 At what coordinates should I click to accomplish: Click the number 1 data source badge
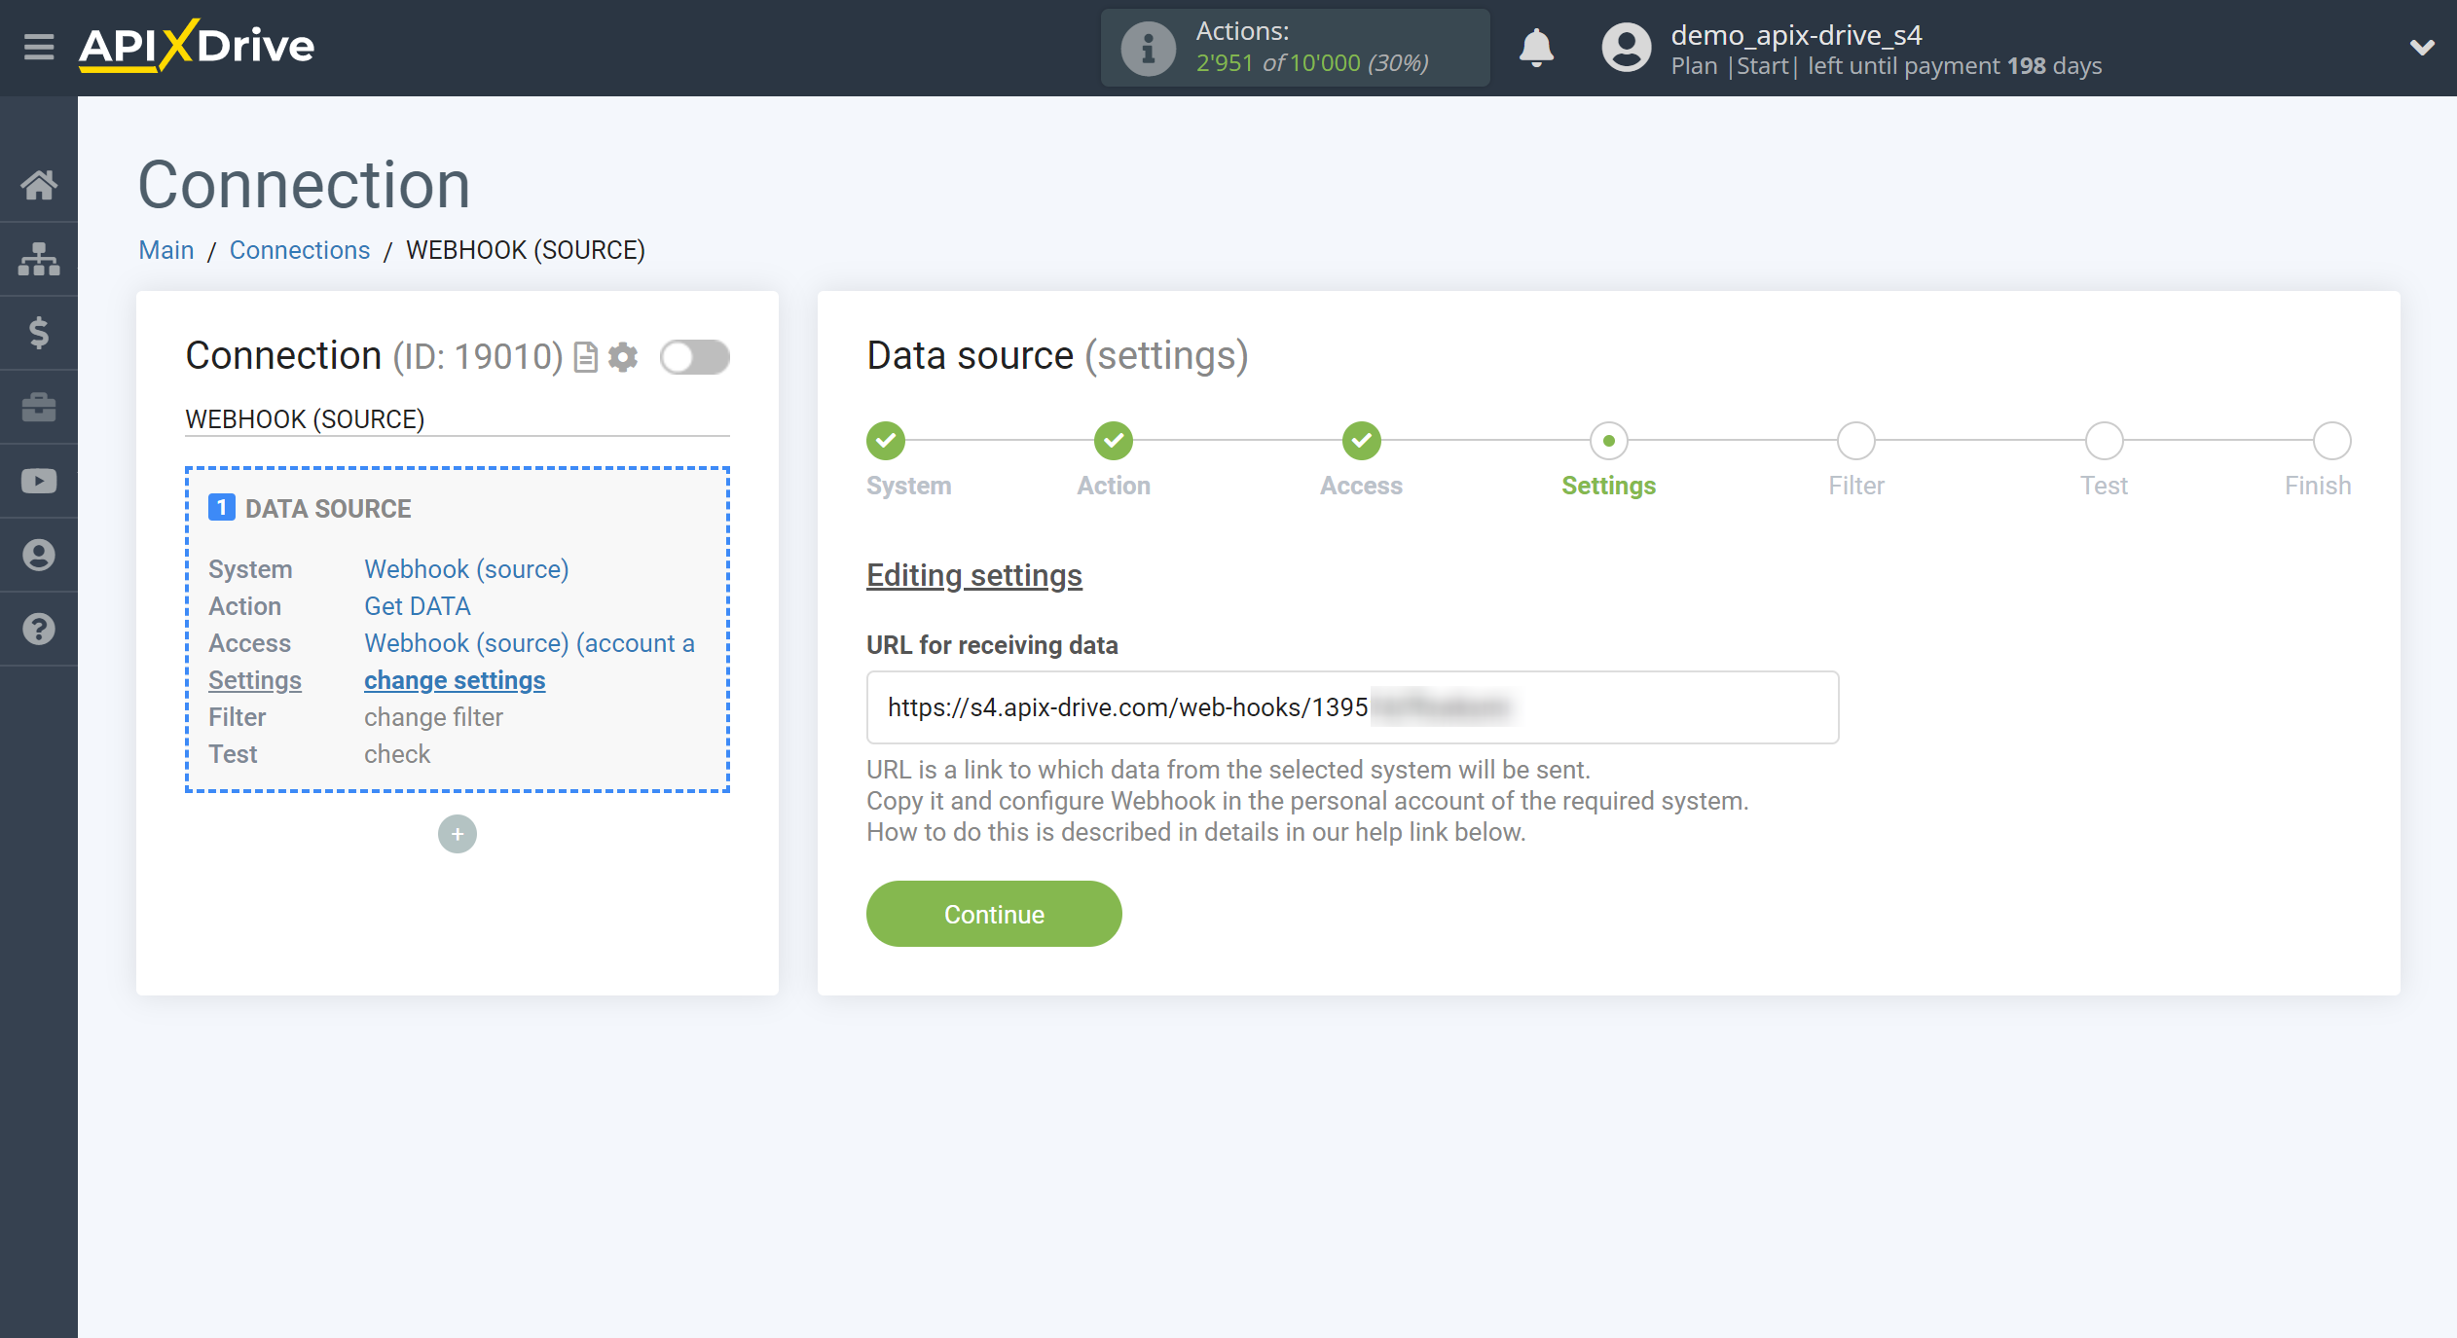coord(222,507)
